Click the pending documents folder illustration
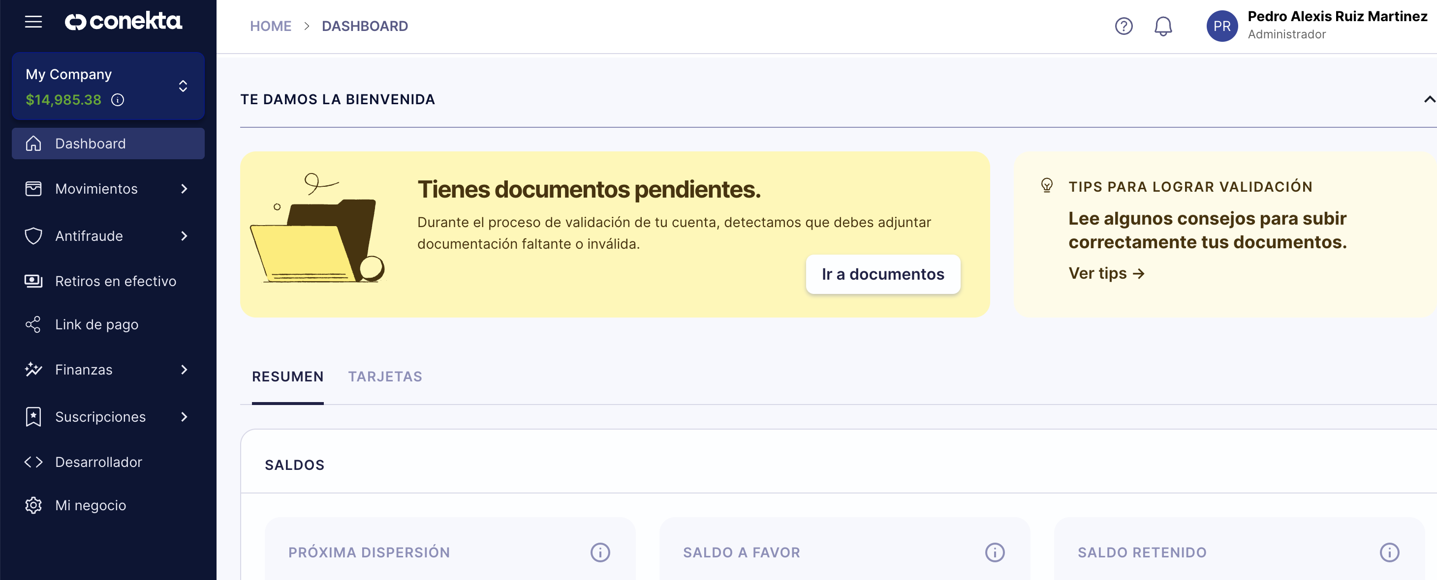 (x=317, y=229)
